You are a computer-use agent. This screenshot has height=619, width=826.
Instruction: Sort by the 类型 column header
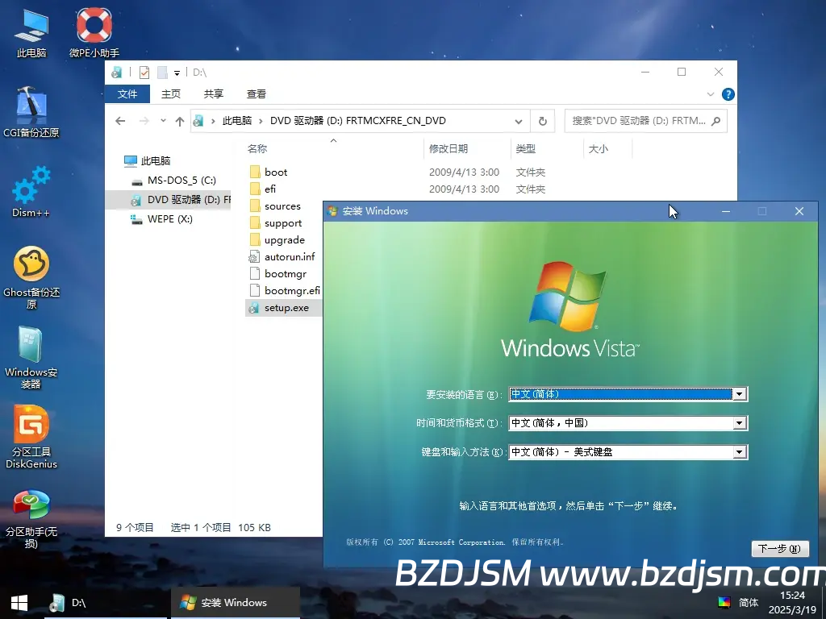(525, 149)
